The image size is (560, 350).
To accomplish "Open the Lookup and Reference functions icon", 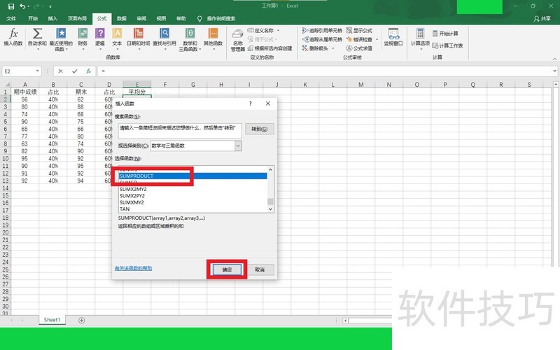I will [x=164, y=34].
